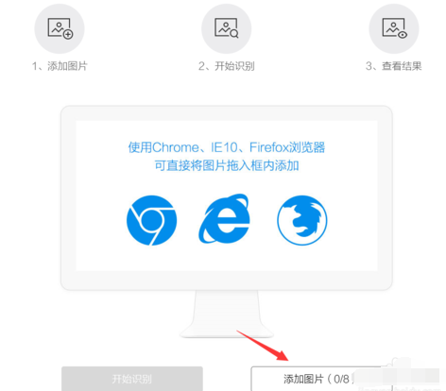This screenshot has height=391, width=446.
Task: Click the blue Internet Explorer logo
Action: (224, 218)
